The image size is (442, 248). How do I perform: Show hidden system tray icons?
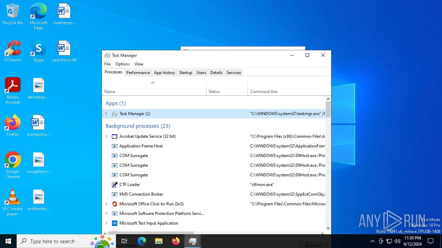tap(372, 241)
